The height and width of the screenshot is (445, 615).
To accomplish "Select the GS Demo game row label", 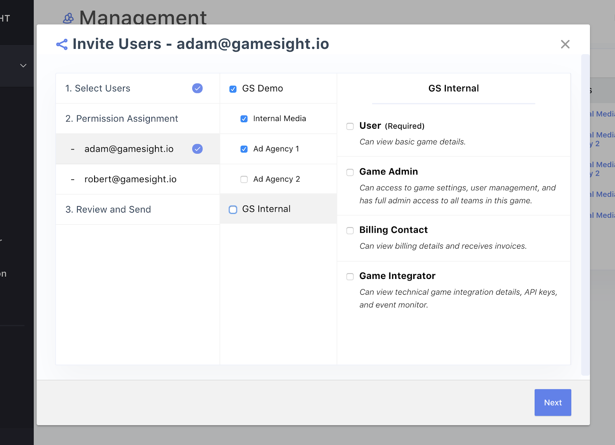I will pos(263,88).
